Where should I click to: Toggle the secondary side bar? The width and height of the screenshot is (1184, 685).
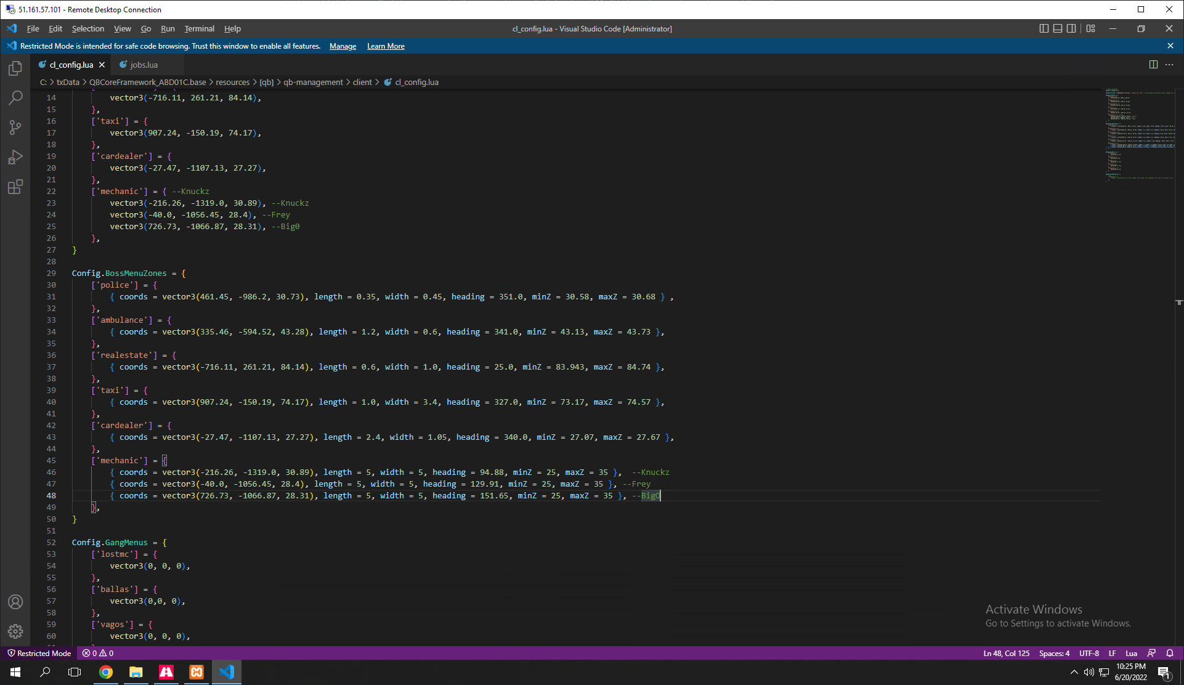[1072, 28]
